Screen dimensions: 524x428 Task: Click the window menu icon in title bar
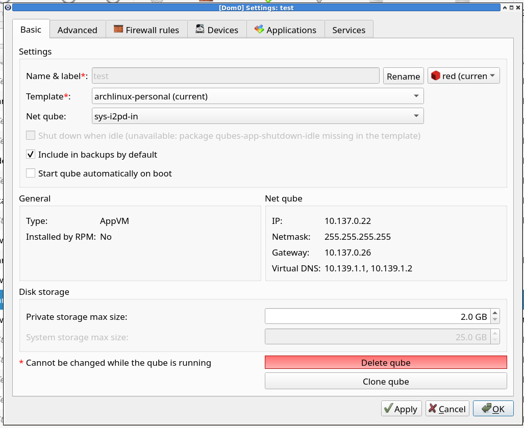tap(8, 7)
